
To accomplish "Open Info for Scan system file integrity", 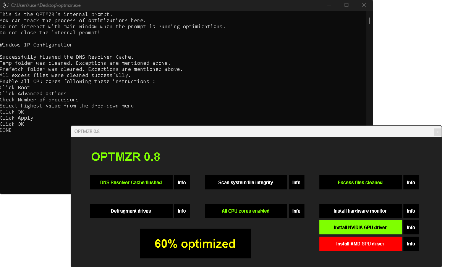I will (296, 183).
